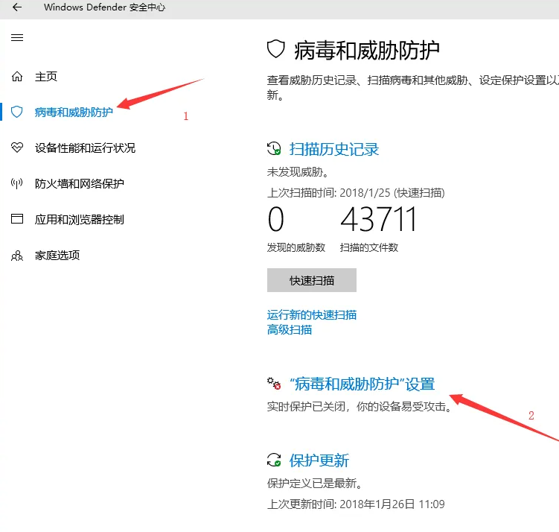Image resolution: width=559 pixels, height=532 pixels.
Task: Open the hamburger navigation menu
Action: coord(17,37)
